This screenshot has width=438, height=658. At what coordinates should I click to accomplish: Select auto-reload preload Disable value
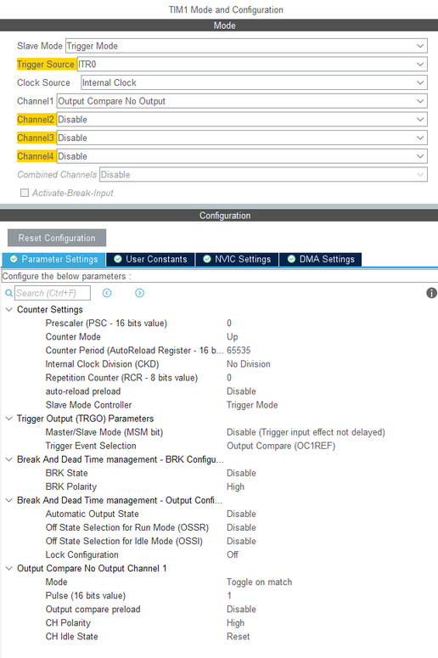click(241, 391)
